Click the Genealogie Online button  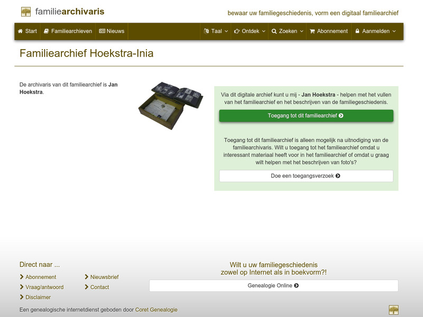click(x=274, y=286)
